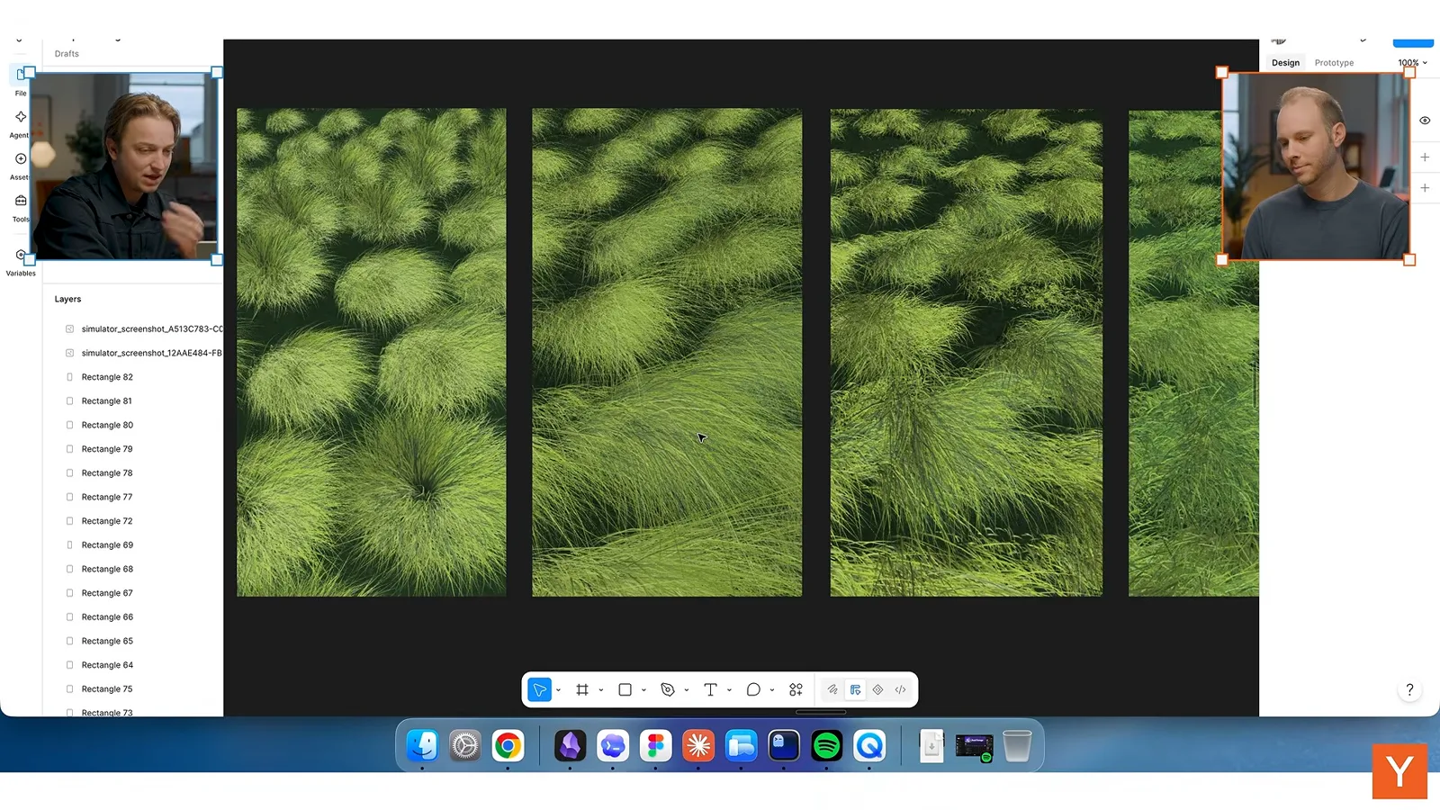This screenshot has height=810, width=1440.
Task: Switch to Draw mode in toolbar
Action: 832,690
